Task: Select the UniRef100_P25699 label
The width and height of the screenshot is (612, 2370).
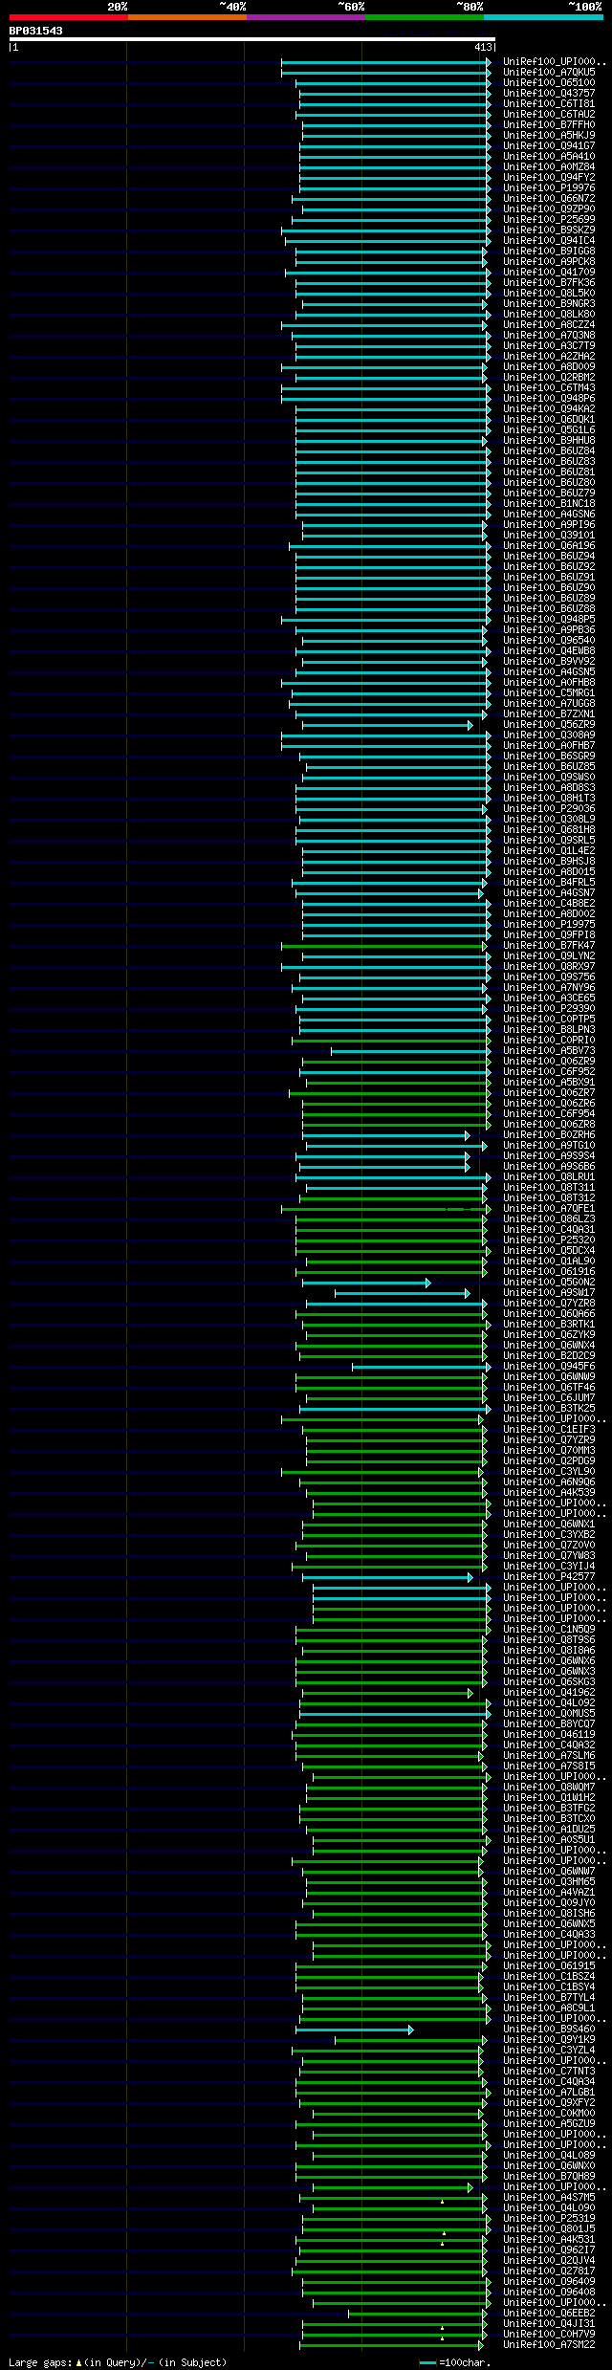Action: [x=549, y=219]
